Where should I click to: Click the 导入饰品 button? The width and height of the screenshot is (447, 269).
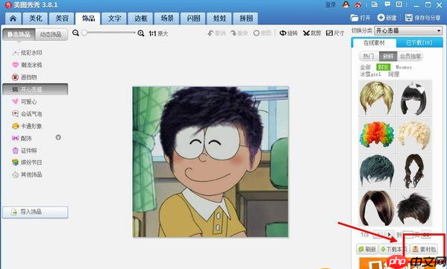pos(35,212)
